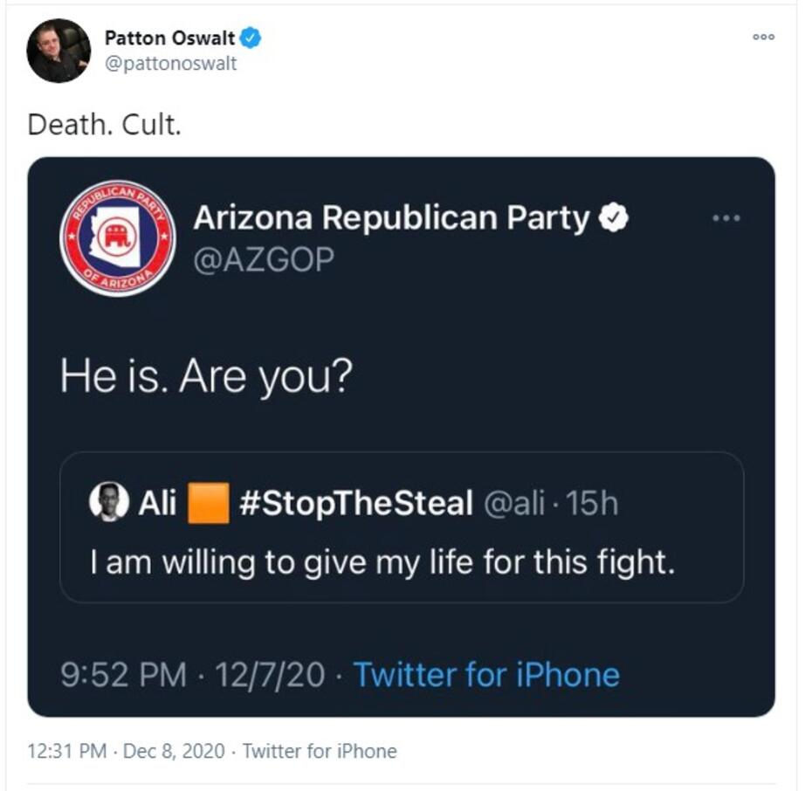Open the Patton Oswalt display name link

(169, 38)
